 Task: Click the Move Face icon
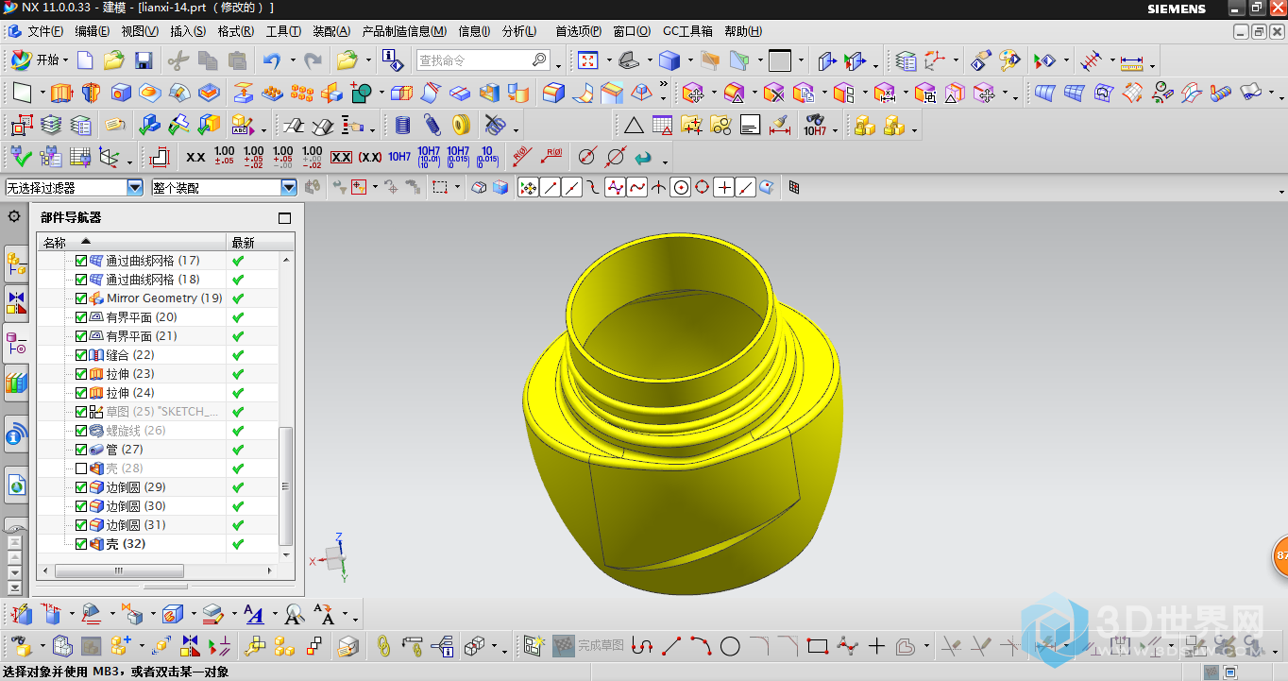tap(693, 94)
